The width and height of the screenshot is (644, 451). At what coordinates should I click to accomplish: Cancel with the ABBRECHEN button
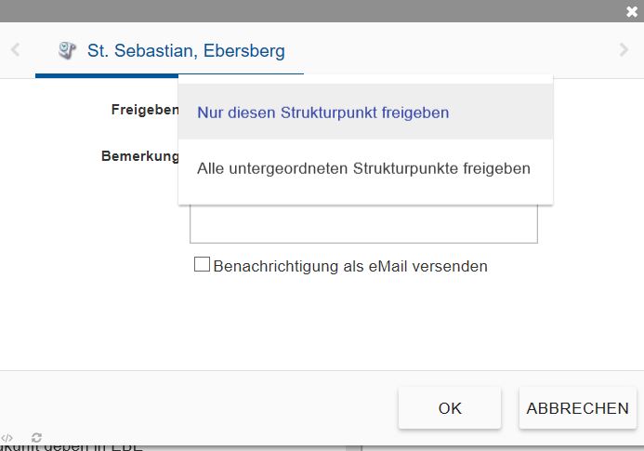click(x=577, y=408)
